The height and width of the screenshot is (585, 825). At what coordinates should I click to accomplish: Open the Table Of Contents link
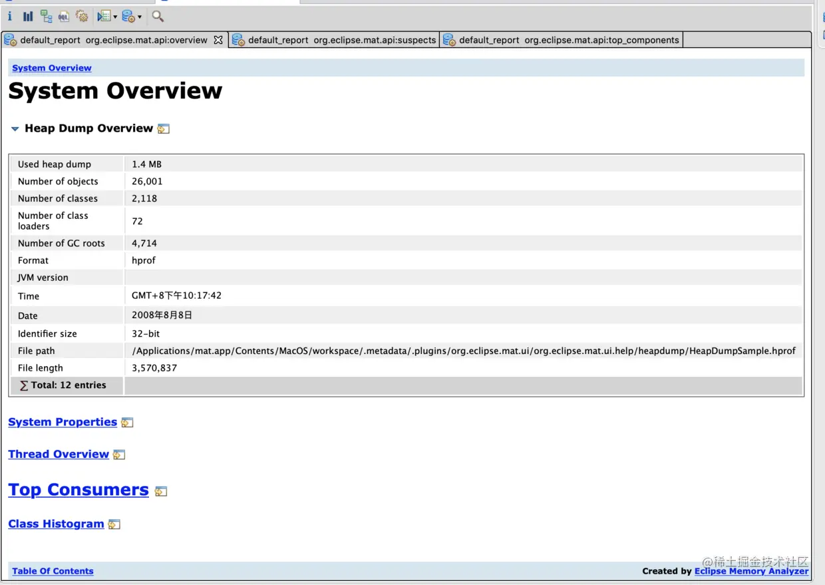click(x=53, y=571)
